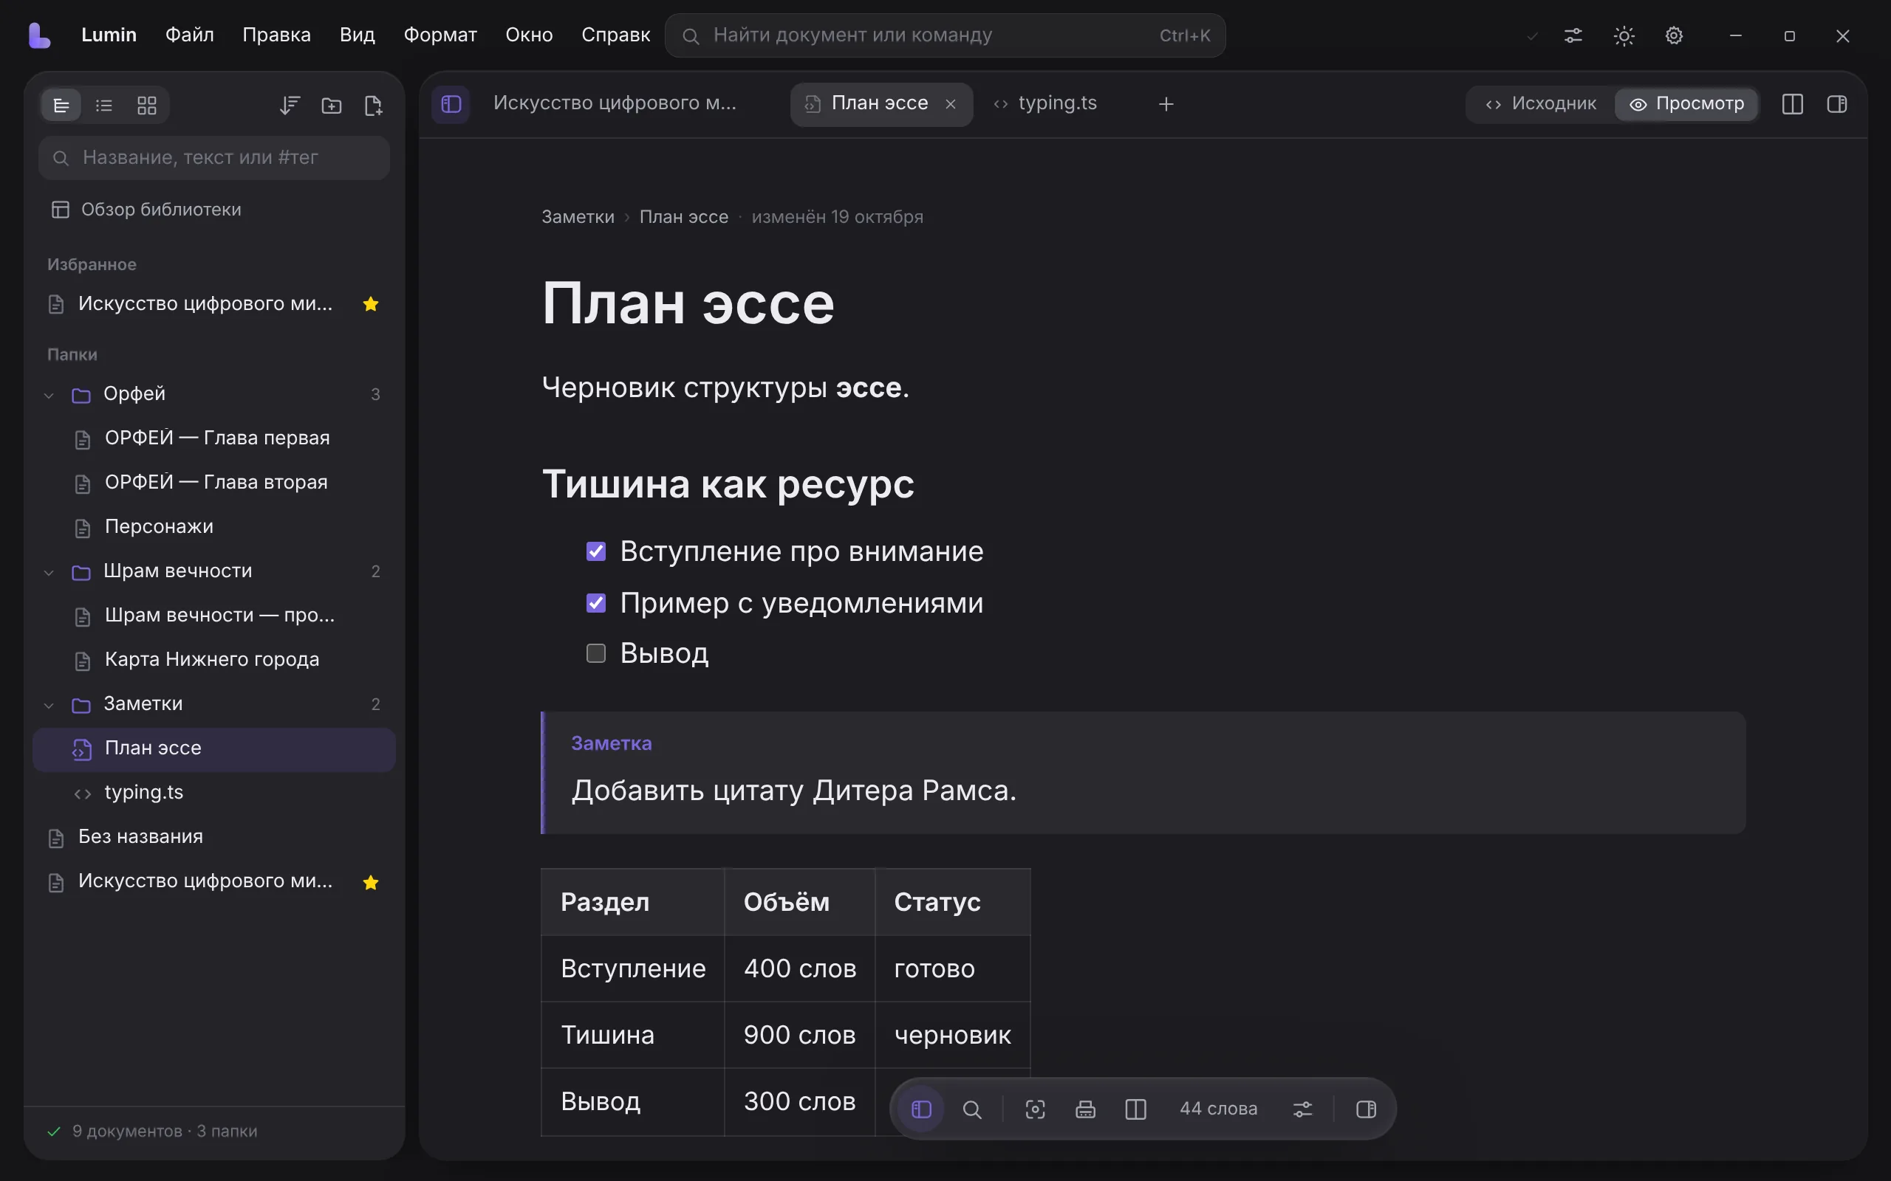
Task: Open split columns icon in floating toolbar
Action: tap(1135, 1109)
